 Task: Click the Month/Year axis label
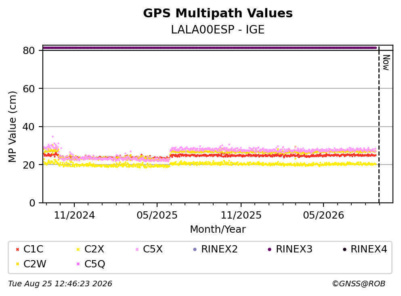[218, 229]
